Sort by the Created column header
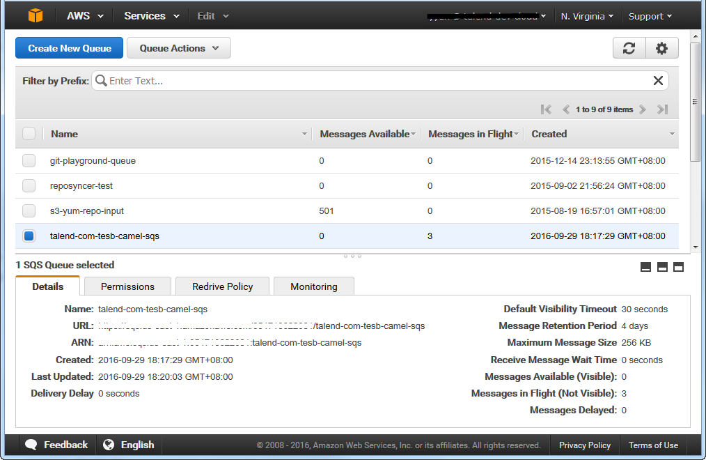 pos(602,134)
